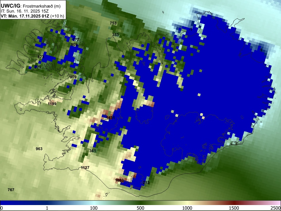Click the 'IT: Sun. 16. 11. 2025 15Z' line
The height and width of the screenshot is (211, 281).
click(25, 11)
